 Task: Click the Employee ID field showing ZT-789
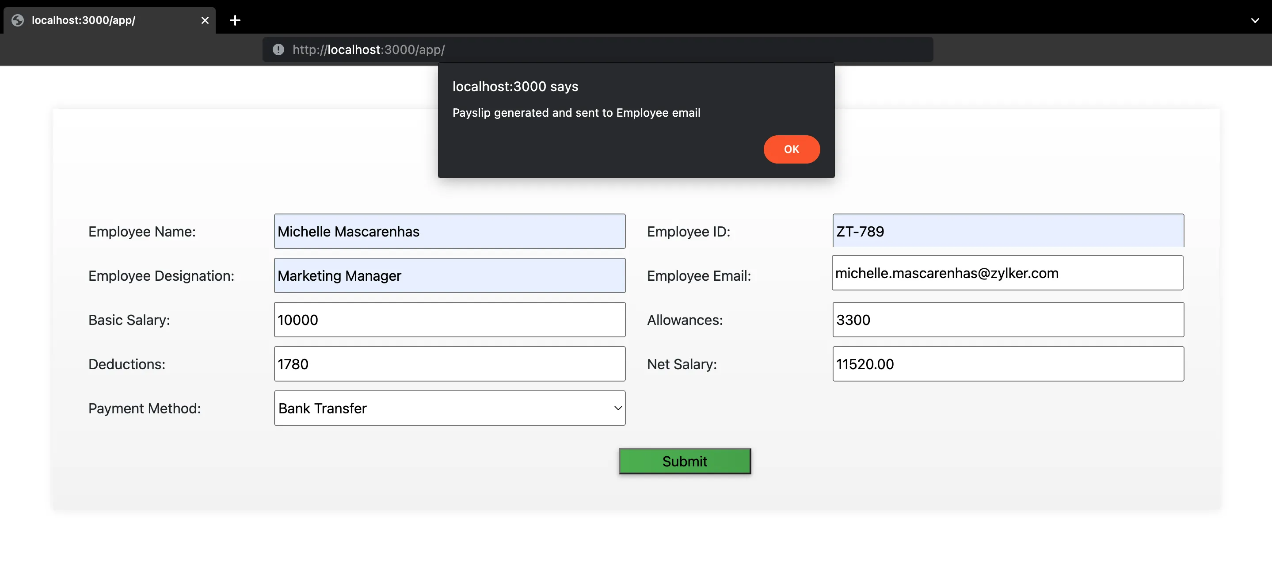pyautogui.click(x=1008, y=231)
